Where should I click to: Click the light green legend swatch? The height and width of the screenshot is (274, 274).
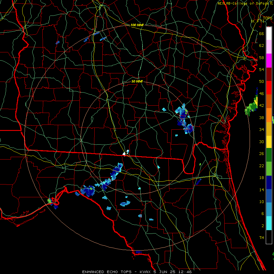click(269, 169)
